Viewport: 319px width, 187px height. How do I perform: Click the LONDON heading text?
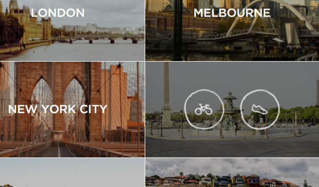[58, 13]
